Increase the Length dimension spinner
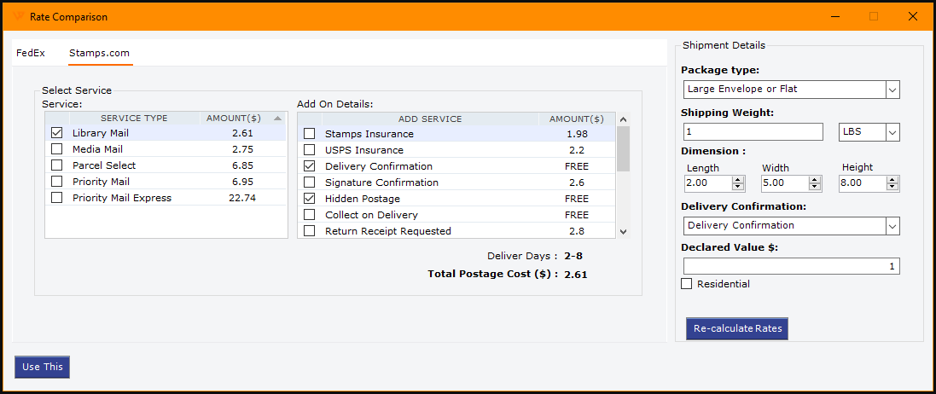This screenshot has height=394, width=936. pyautogui.click(x=738, y=179)
